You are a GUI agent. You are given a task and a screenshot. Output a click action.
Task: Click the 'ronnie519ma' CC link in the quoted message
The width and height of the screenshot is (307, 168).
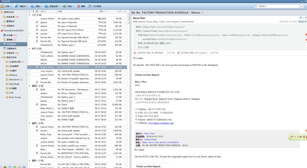tap(173, 142)
